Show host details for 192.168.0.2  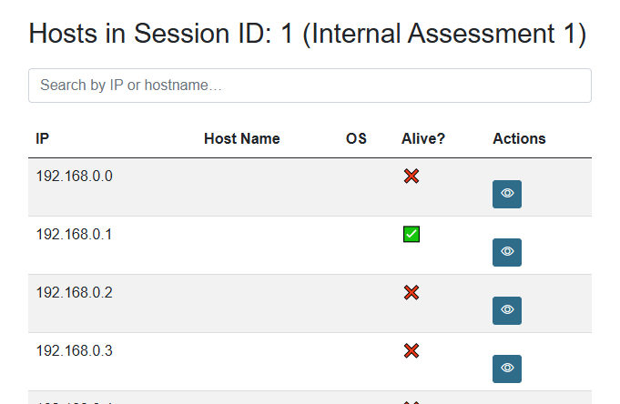507,310
